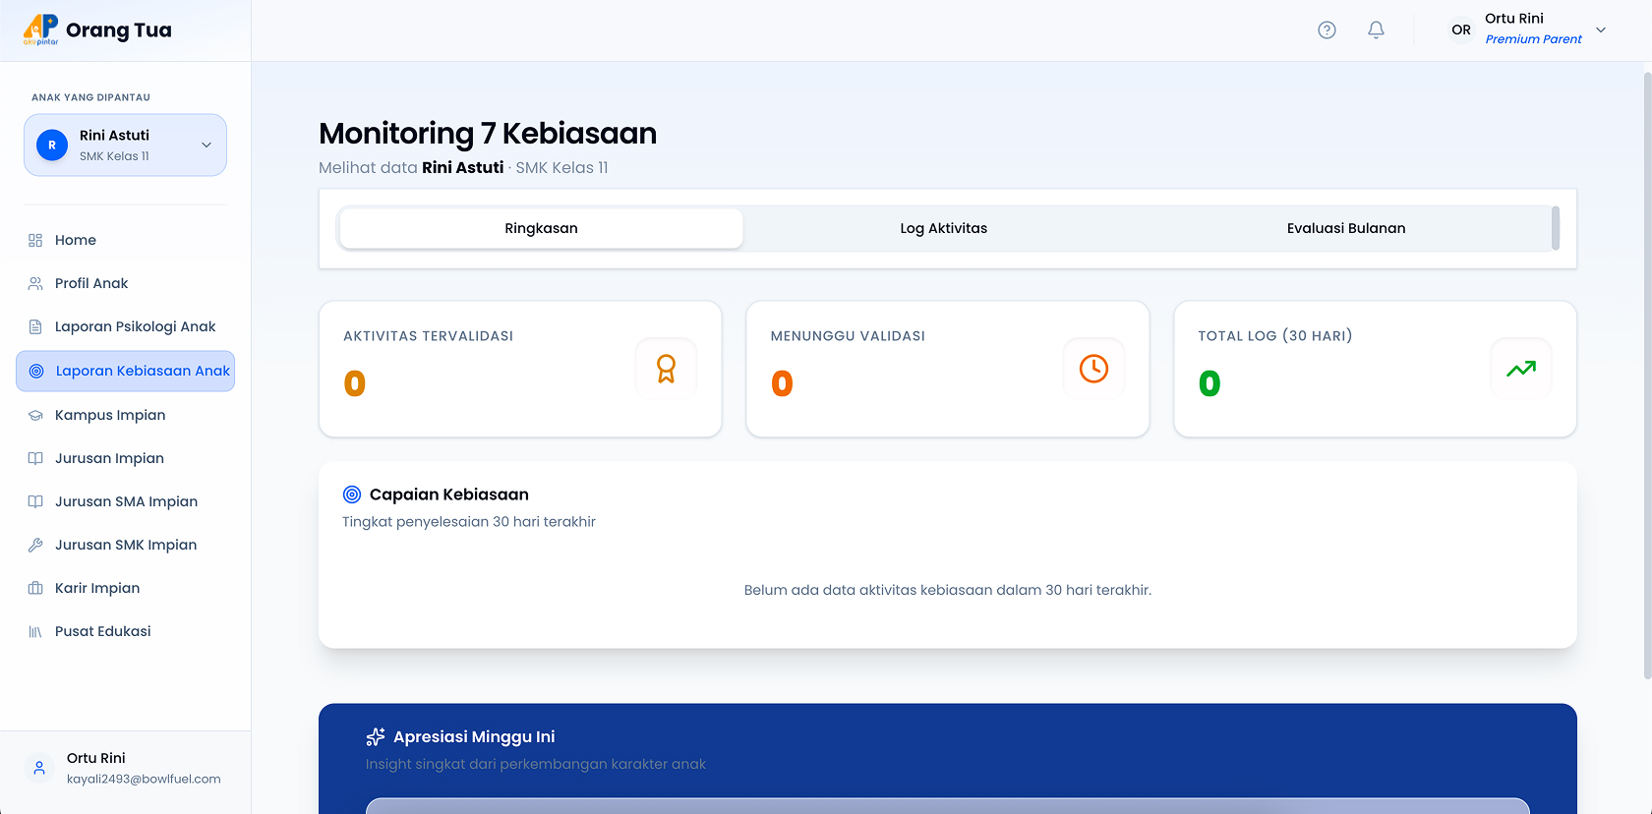This screenshot has height=814, width=1652.
Task: Click the Belum ada data aktivitas message
Action: tap(948, 591)
